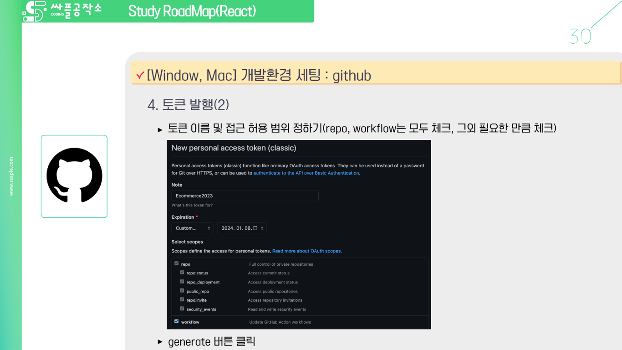Viewport: 622px width, 350px height.
Task: Click the arrow bullet before 토큰 이름 text
Action: pyautogui.click(x=159, y=129)
